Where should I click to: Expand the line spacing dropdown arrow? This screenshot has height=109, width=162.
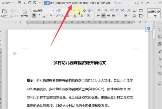point(128,16)
